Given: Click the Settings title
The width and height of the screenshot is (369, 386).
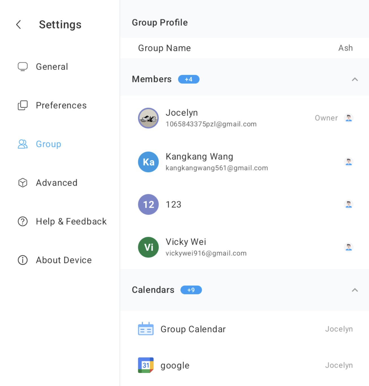Looking at the screenshot, I should pos(60,25).
